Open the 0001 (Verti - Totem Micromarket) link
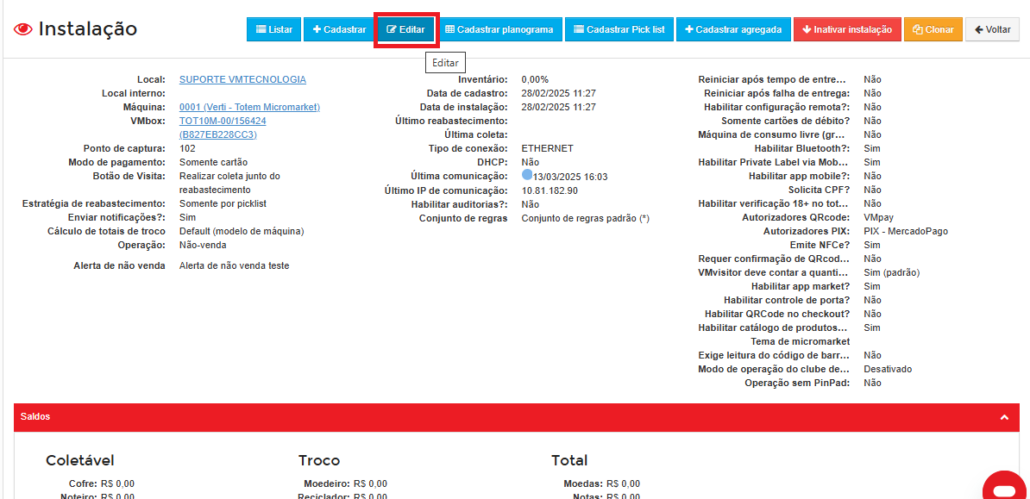1030x499 pixels. [x=249, y=107]
